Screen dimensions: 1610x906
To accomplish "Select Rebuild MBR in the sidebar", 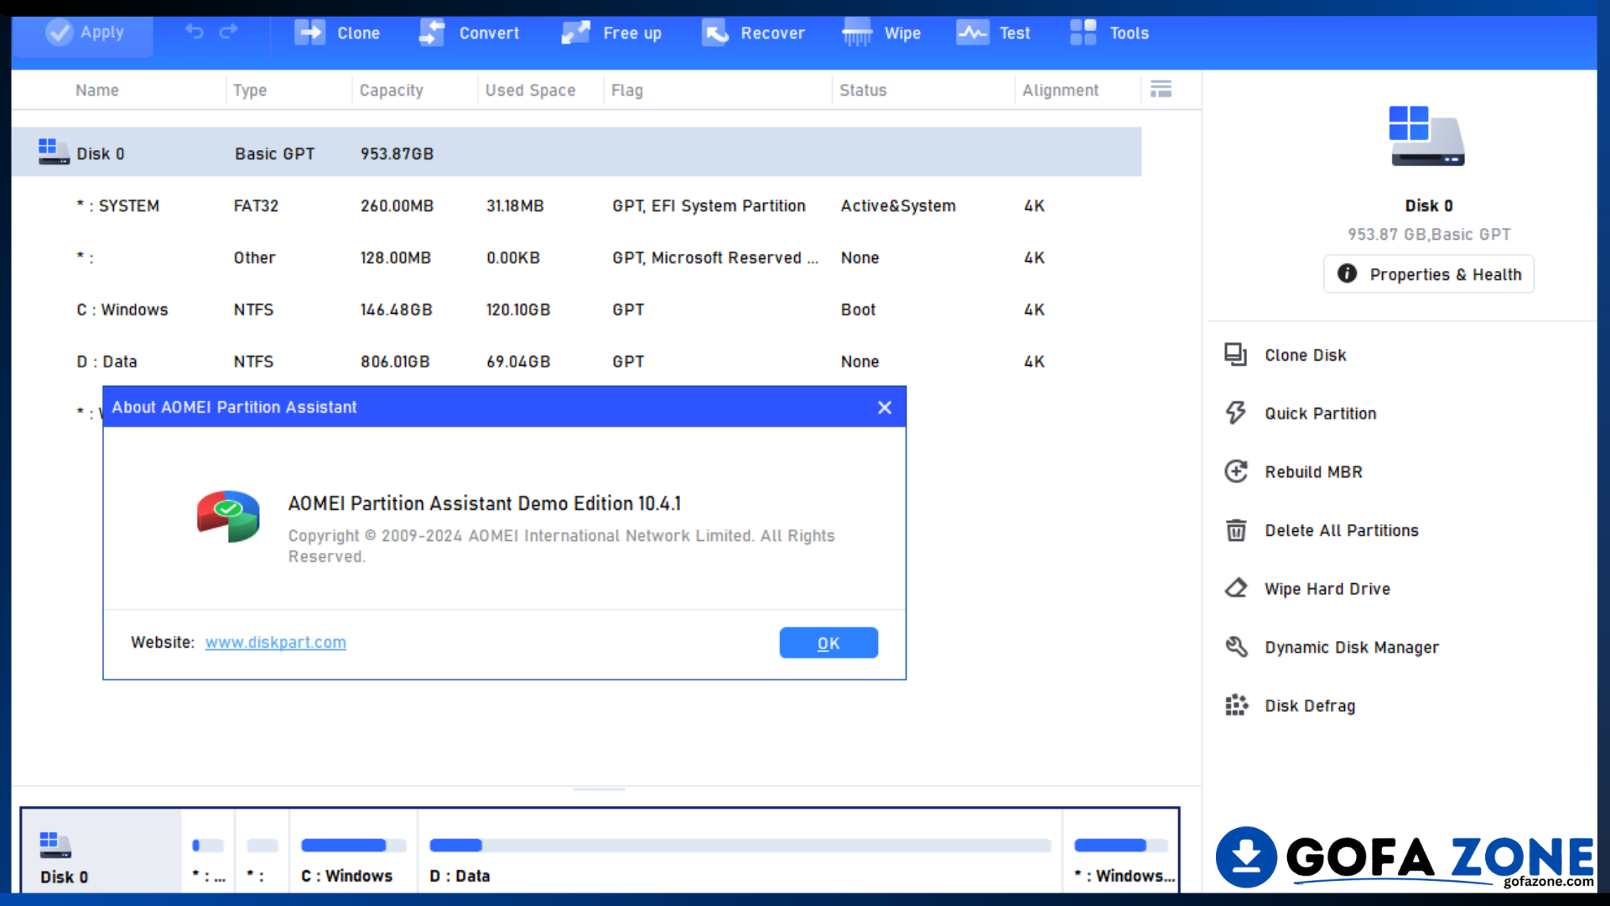I will (x=1314, y=471).
